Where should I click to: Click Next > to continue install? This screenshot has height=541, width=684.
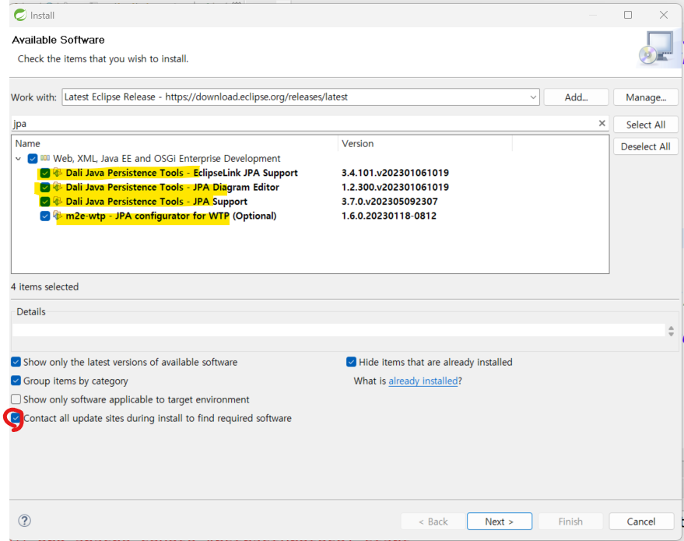point(500,522)
